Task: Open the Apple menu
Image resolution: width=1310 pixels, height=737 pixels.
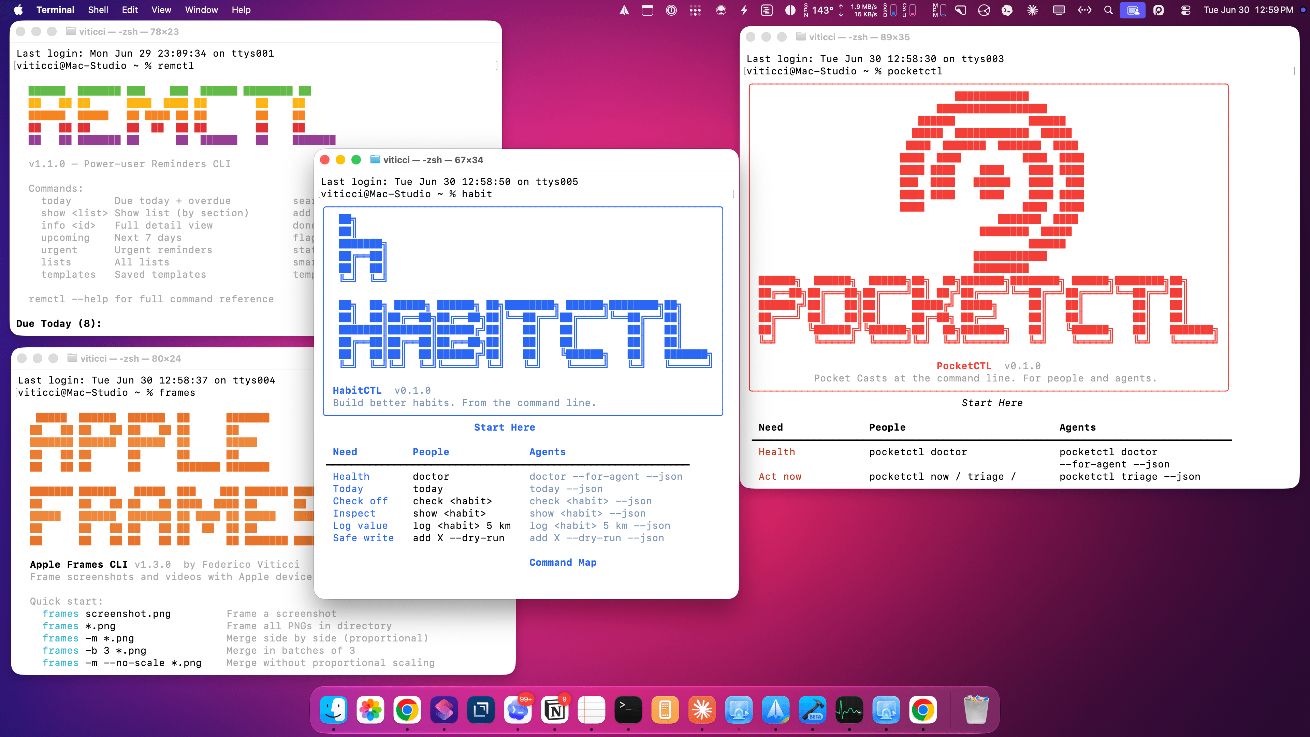Action: (x=18, y=10)
